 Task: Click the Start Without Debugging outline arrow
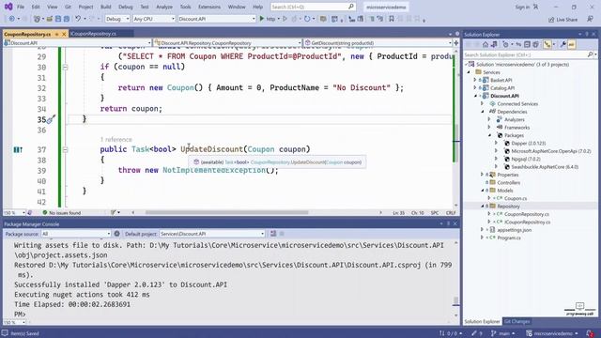(285, 19)
